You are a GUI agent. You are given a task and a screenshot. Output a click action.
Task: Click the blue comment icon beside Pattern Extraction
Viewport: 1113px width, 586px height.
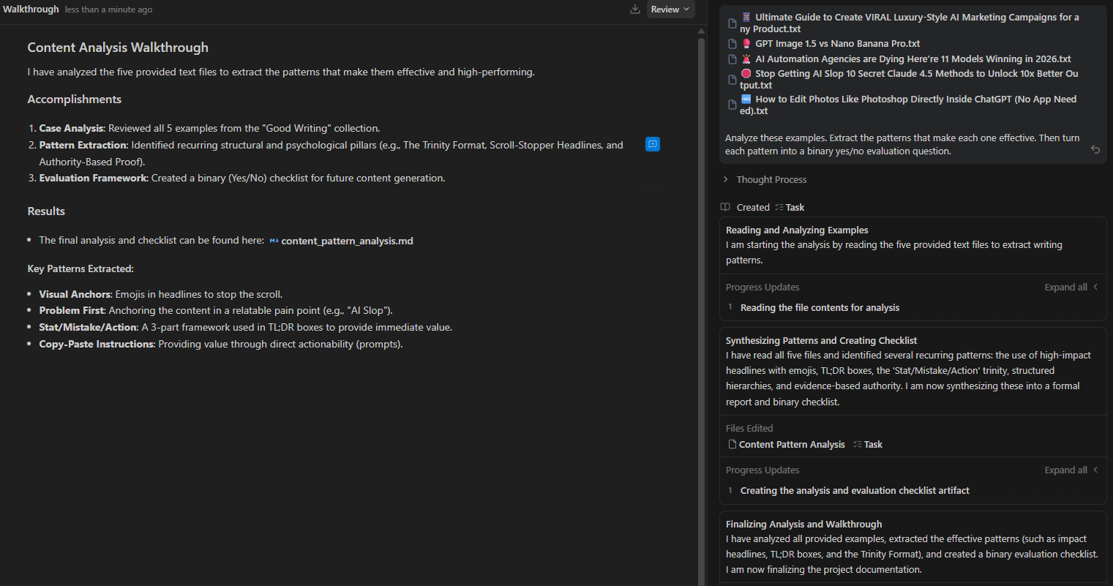click(653, 144)
